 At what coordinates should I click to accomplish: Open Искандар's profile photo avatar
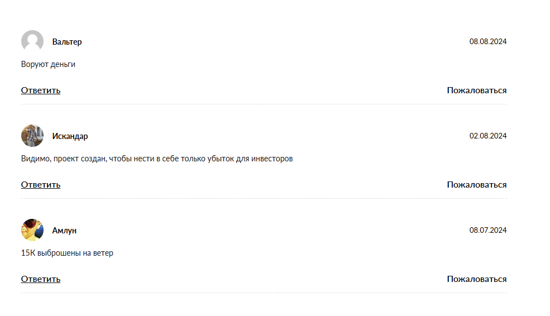(x=32, y=136)
